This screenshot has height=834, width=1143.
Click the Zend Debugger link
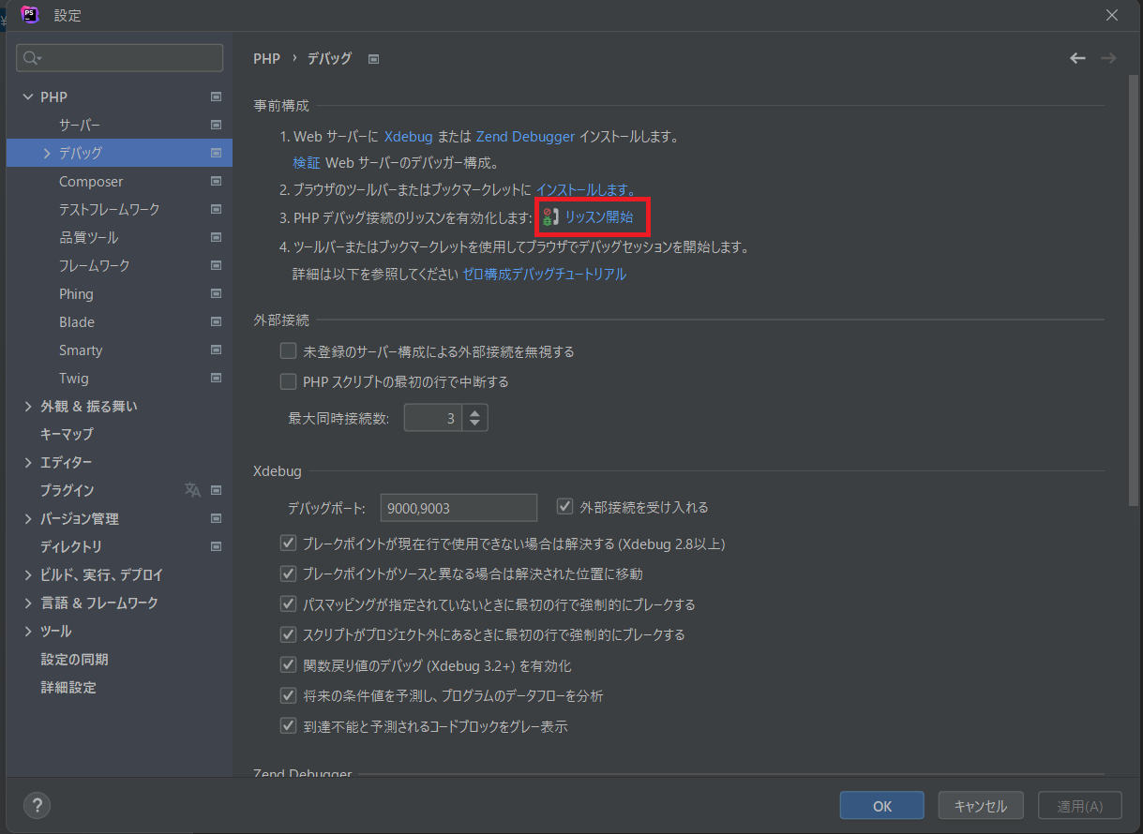coord(525,136)
